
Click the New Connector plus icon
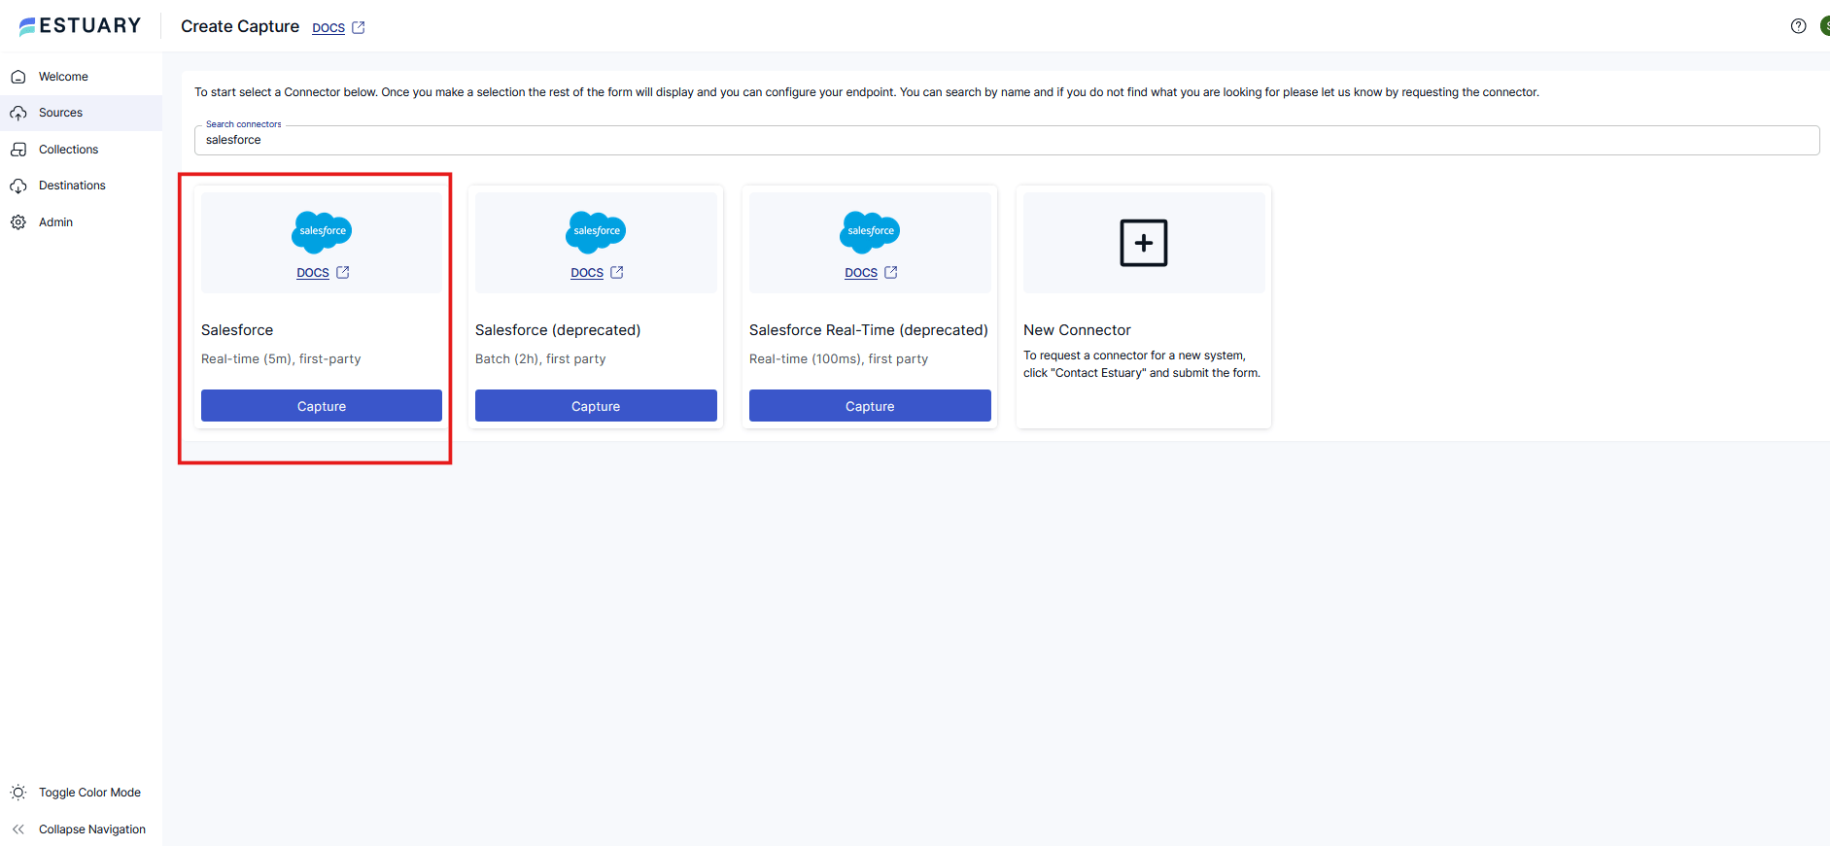click(x=1144, y=243)
